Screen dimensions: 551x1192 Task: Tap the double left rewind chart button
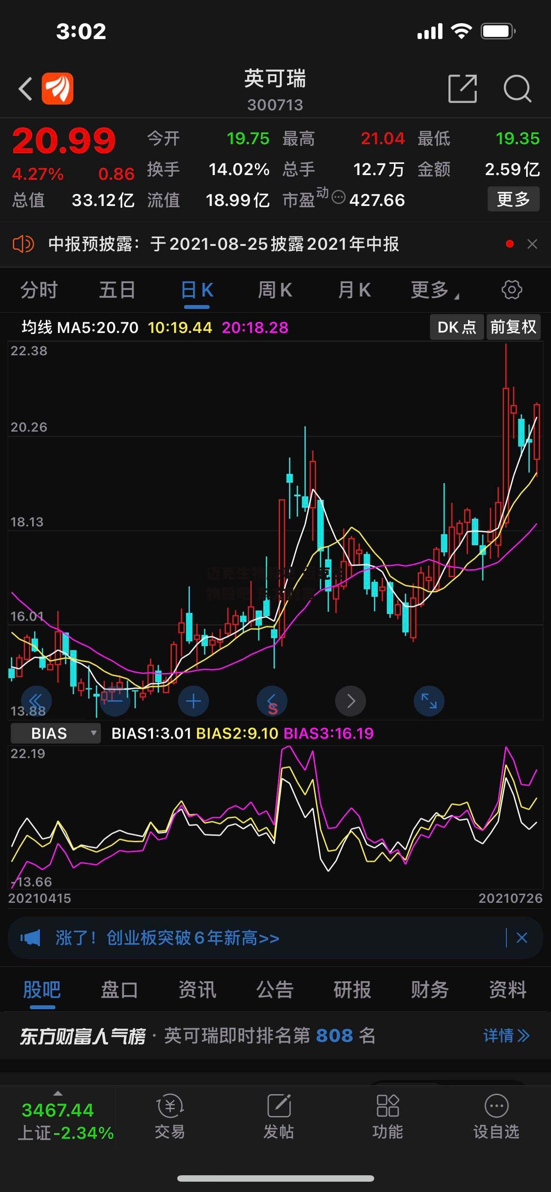click(36, 701)
